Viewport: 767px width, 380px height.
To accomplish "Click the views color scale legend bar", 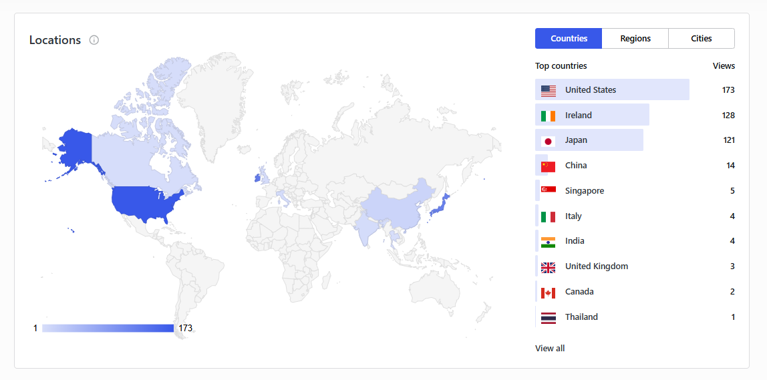I will [x=108, y=328].
